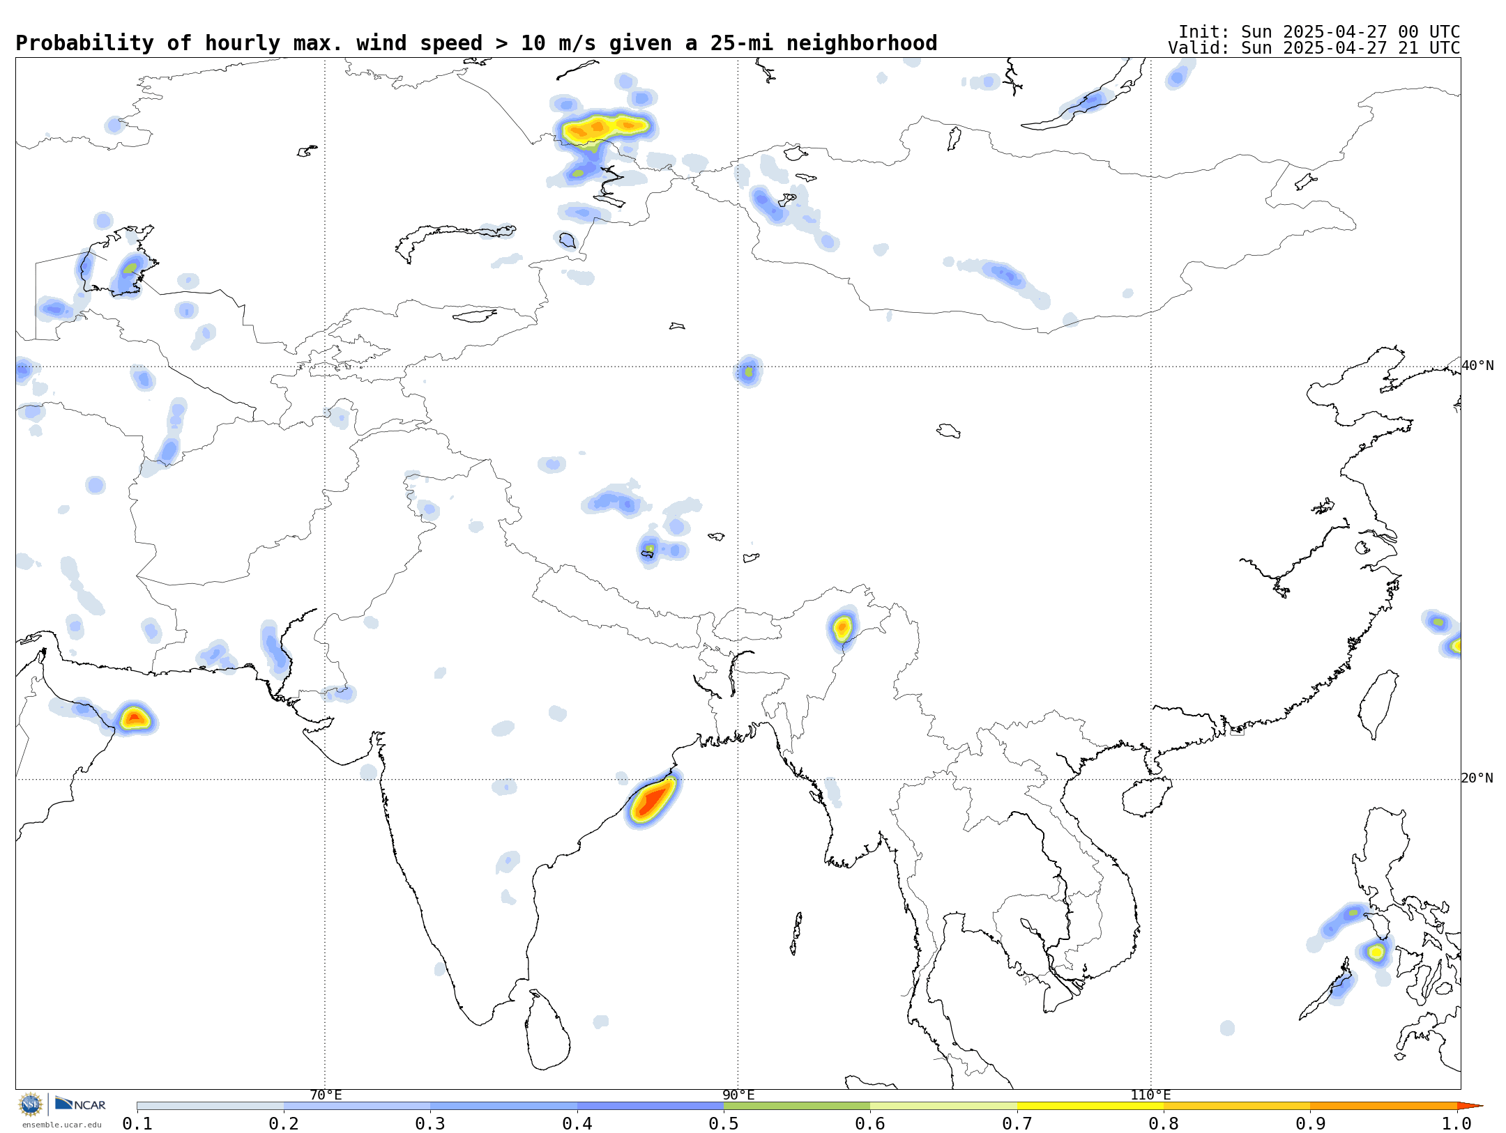
Task: Click the NCAR logo
Action: 80,1104
